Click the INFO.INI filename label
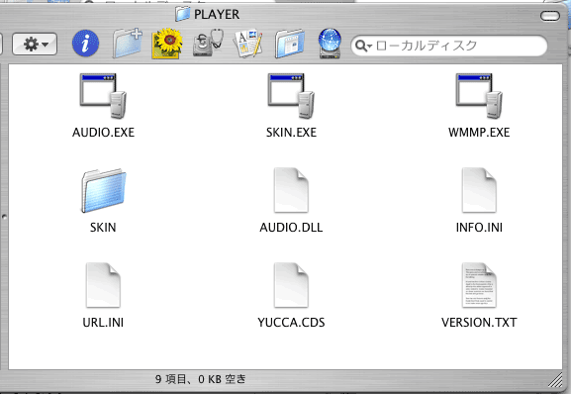 pos(479,228)
